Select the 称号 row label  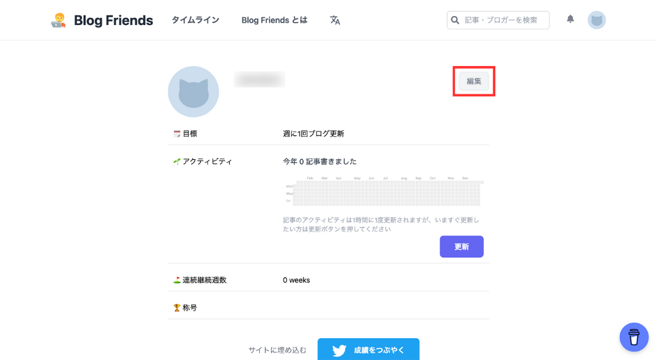click(190, 307)
